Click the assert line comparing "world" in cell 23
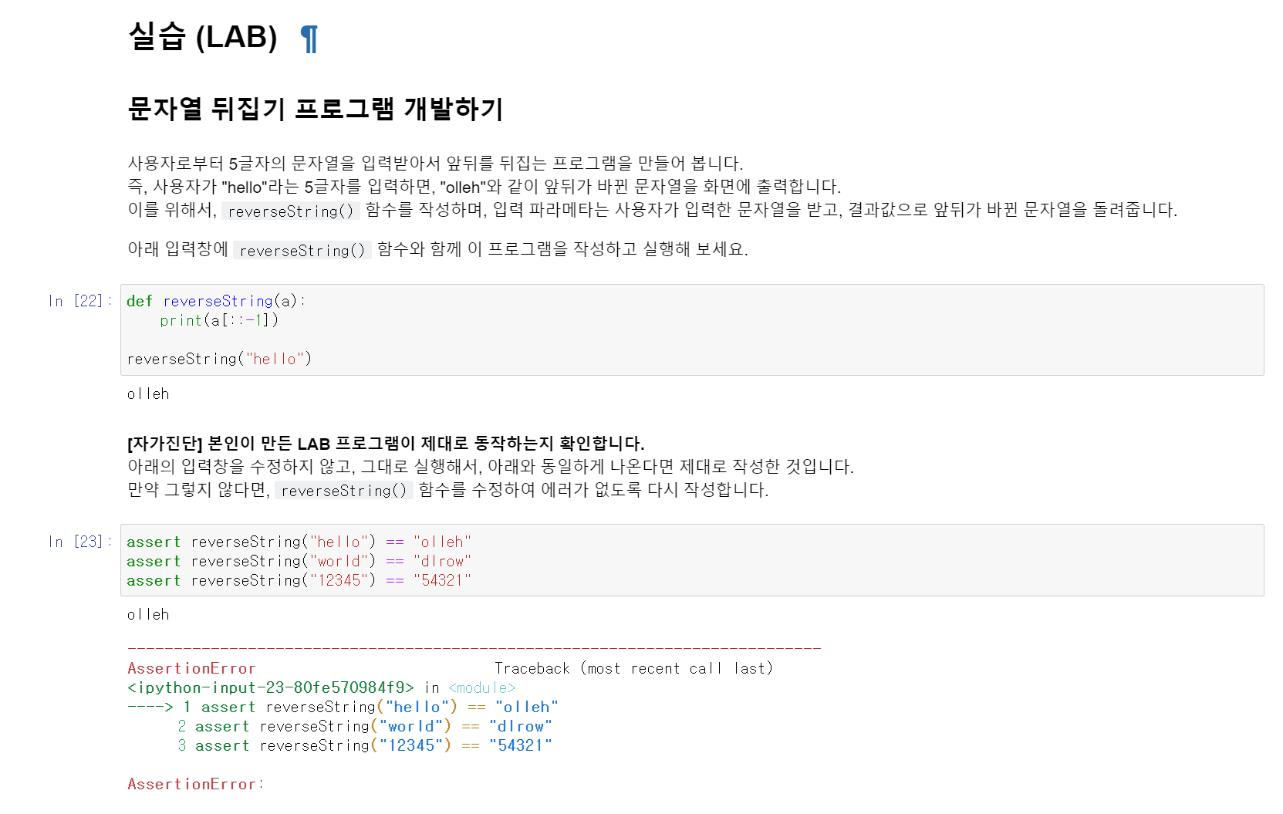The height and width of the screenshot is (814, 1283). click(x=299, y=561)
